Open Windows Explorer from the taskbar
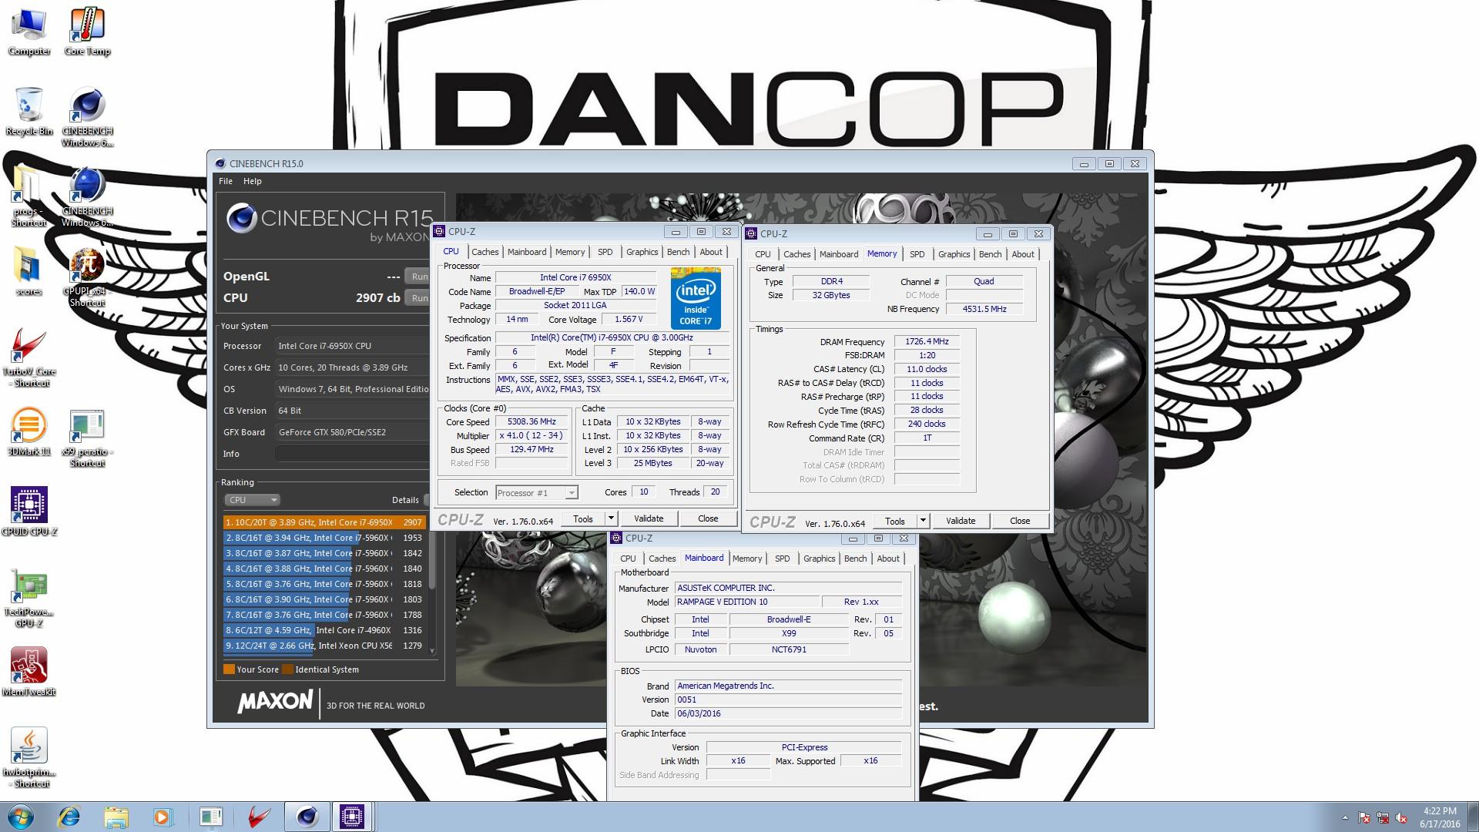Image resolution: width=1479 pixels, height=832 pixels. tap(116, 817)
